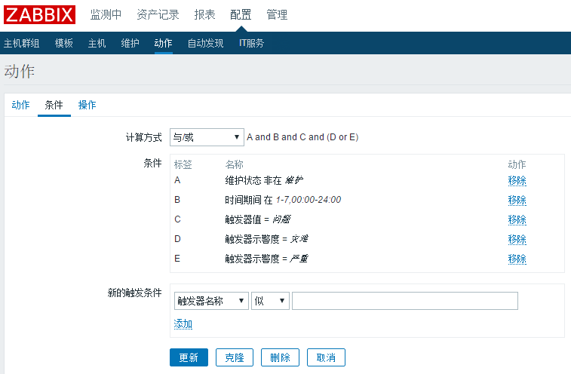
Task: Expand the 计算方式 与/或 dropdown
Action: click(x=205, y=137)
